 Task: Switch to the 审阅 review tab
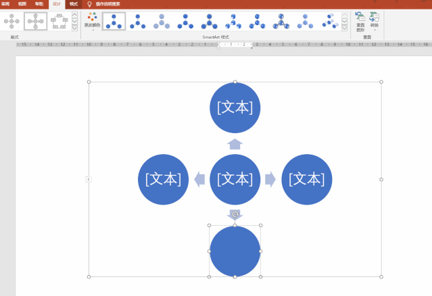[x=5, y=4]
